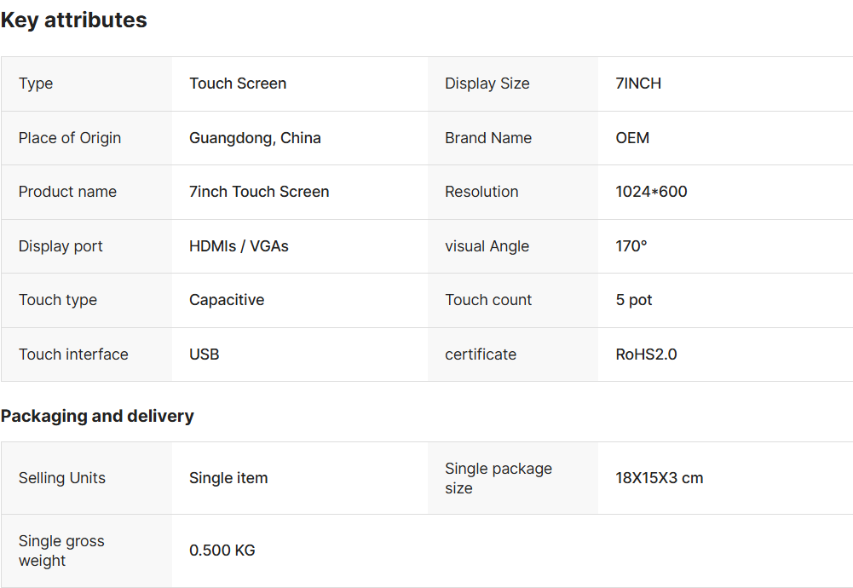Select the Capacitive touch type value
This screenshot has width=853, height=588.
(227, 300)
